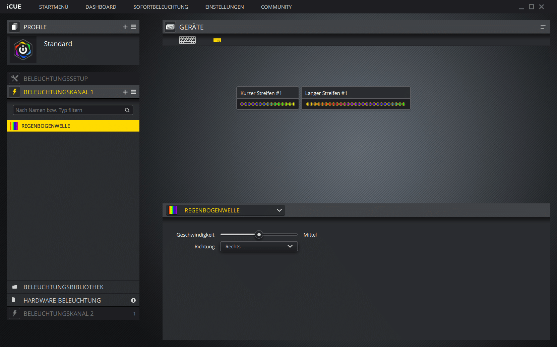Select the keyboard device icon
Viewport: 557px width, 347px height.
pos(187,40)
